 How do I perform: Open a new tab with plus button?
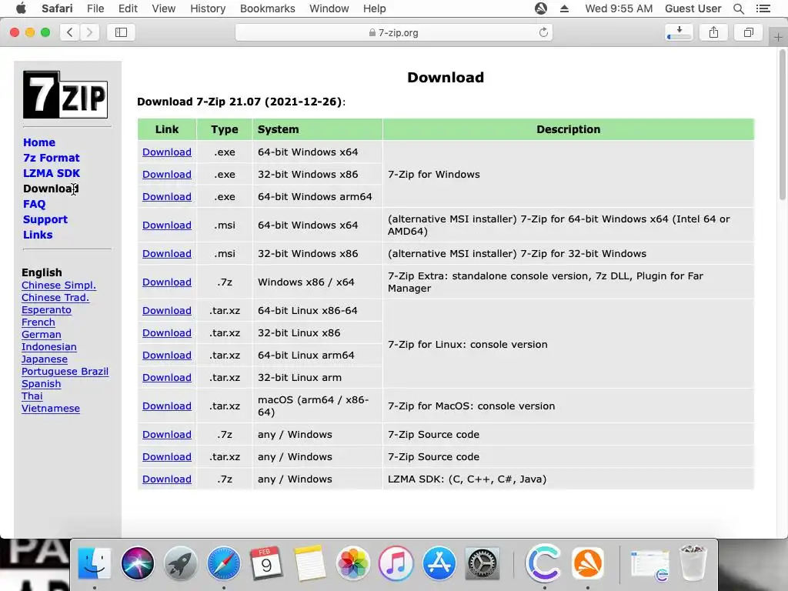[778, 38]
